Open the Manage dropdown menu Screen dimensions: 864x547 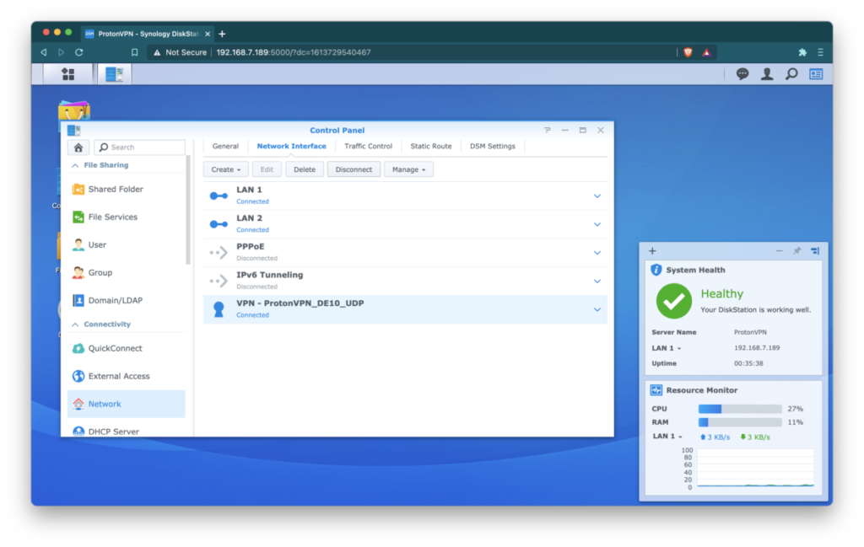[409, 169]
